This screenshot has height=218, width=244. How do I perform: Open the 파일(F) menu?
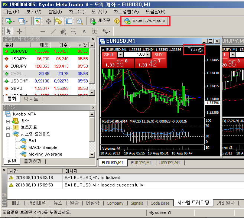12,12
